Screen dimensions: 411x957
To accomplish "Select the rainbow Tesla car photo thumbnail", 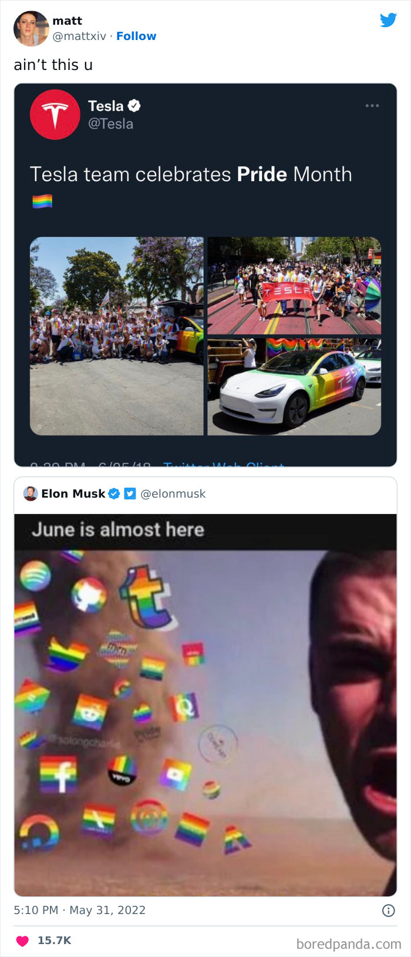I will (x=294, y=386).
